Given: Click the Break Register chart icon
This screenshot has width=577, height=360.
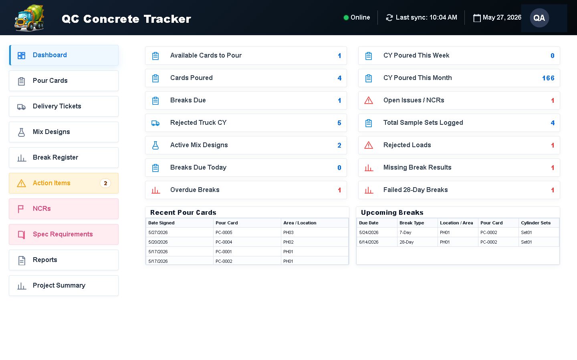Looking at the screenshot, I should tap(22, 158).
